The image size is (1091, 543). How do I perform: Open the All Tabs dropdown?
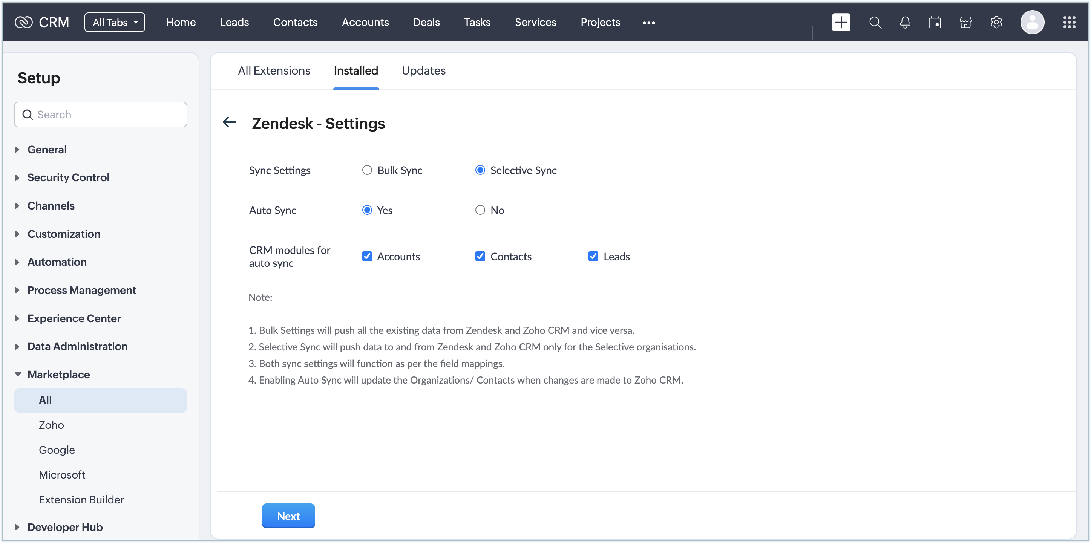pyautogui.click(x=115, y=22)
